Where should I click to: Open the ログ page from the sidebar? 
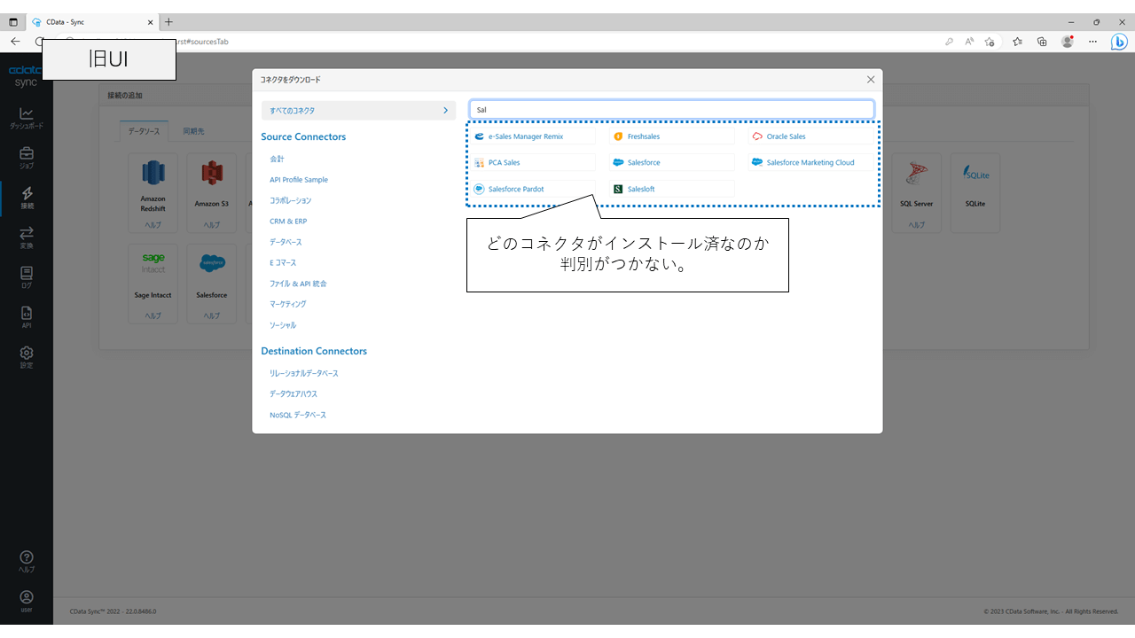click(27, 277)
